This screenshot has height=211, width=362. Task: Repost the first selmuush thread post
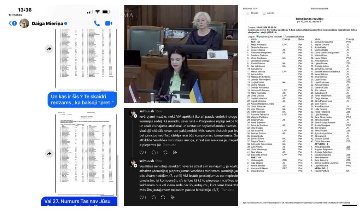tap(165, 152)
